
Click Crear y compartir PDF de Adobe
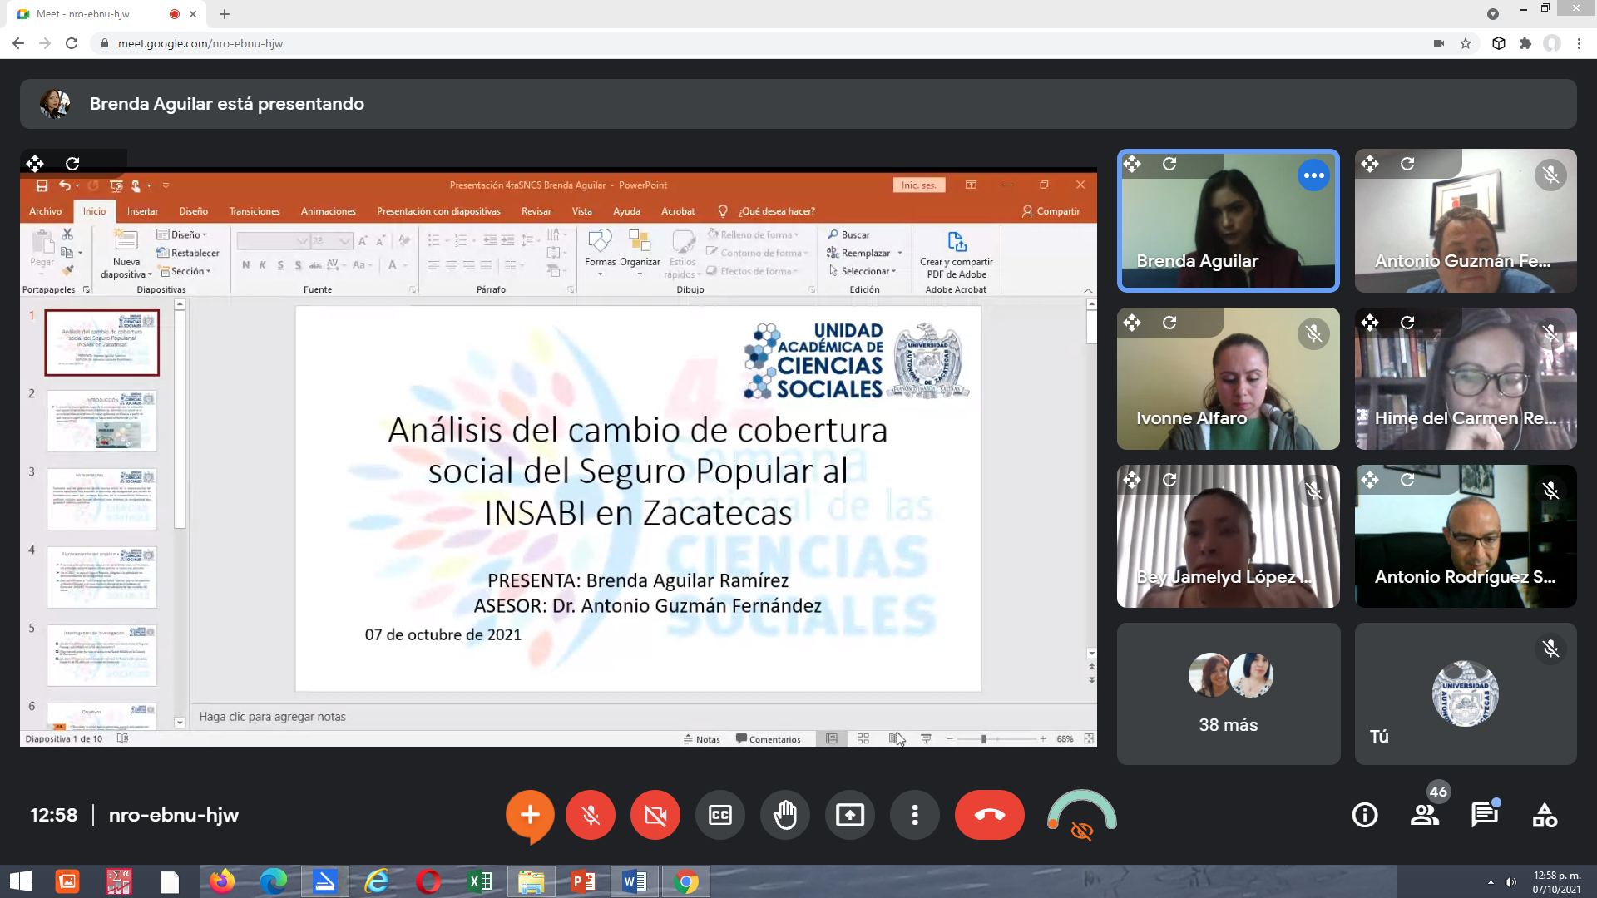(957, 255)
